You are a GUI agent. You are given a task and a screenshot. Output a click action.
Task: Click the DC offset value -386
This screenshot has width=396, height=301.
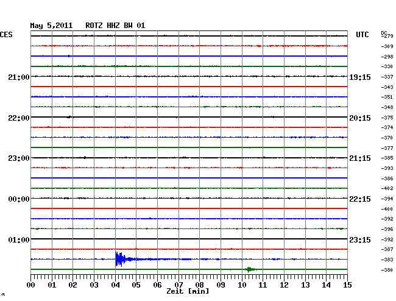387,179
